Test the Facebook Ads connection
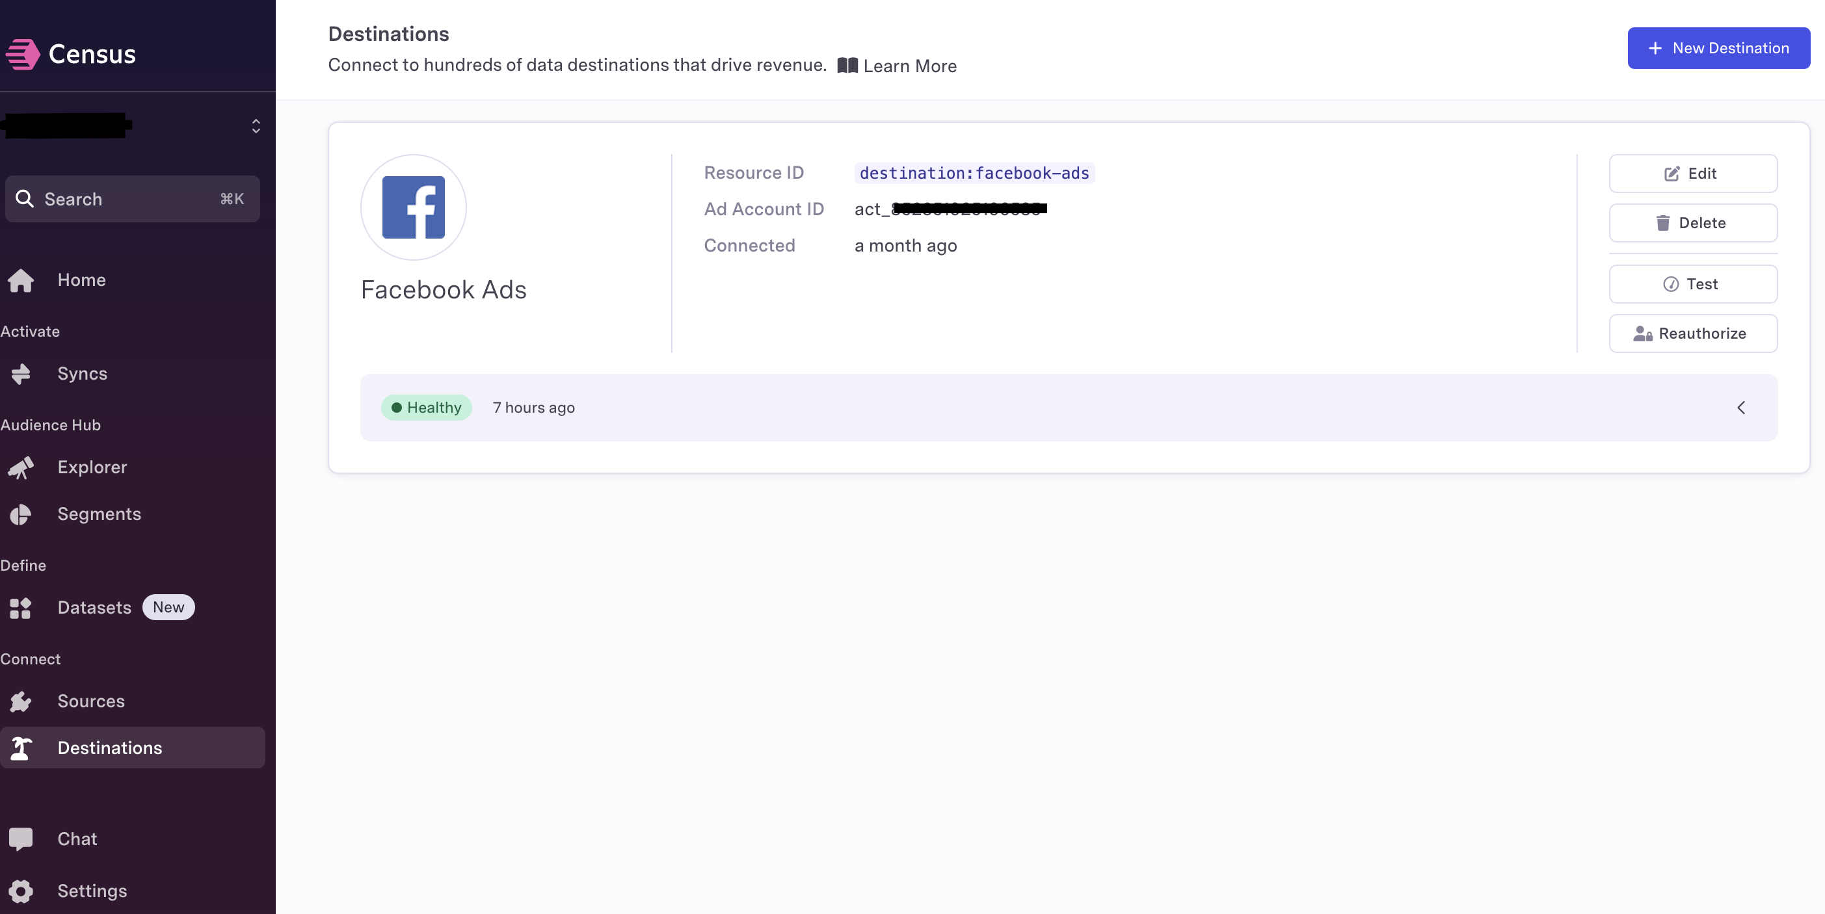 [x=1692, y=284]
